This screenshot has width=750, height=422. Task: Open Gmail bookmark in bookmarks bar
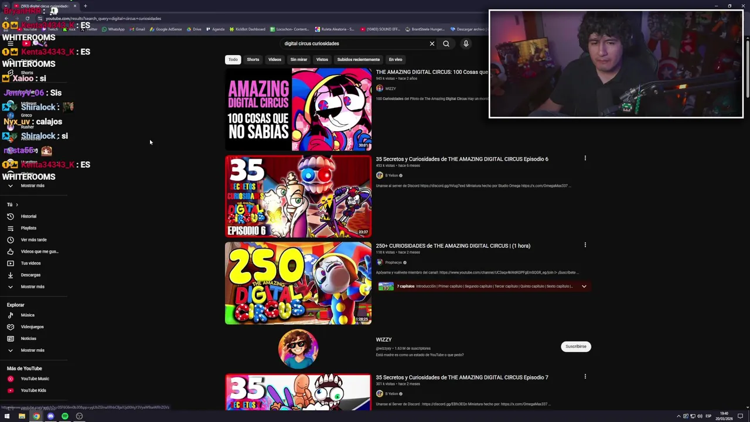pos(138,29)
